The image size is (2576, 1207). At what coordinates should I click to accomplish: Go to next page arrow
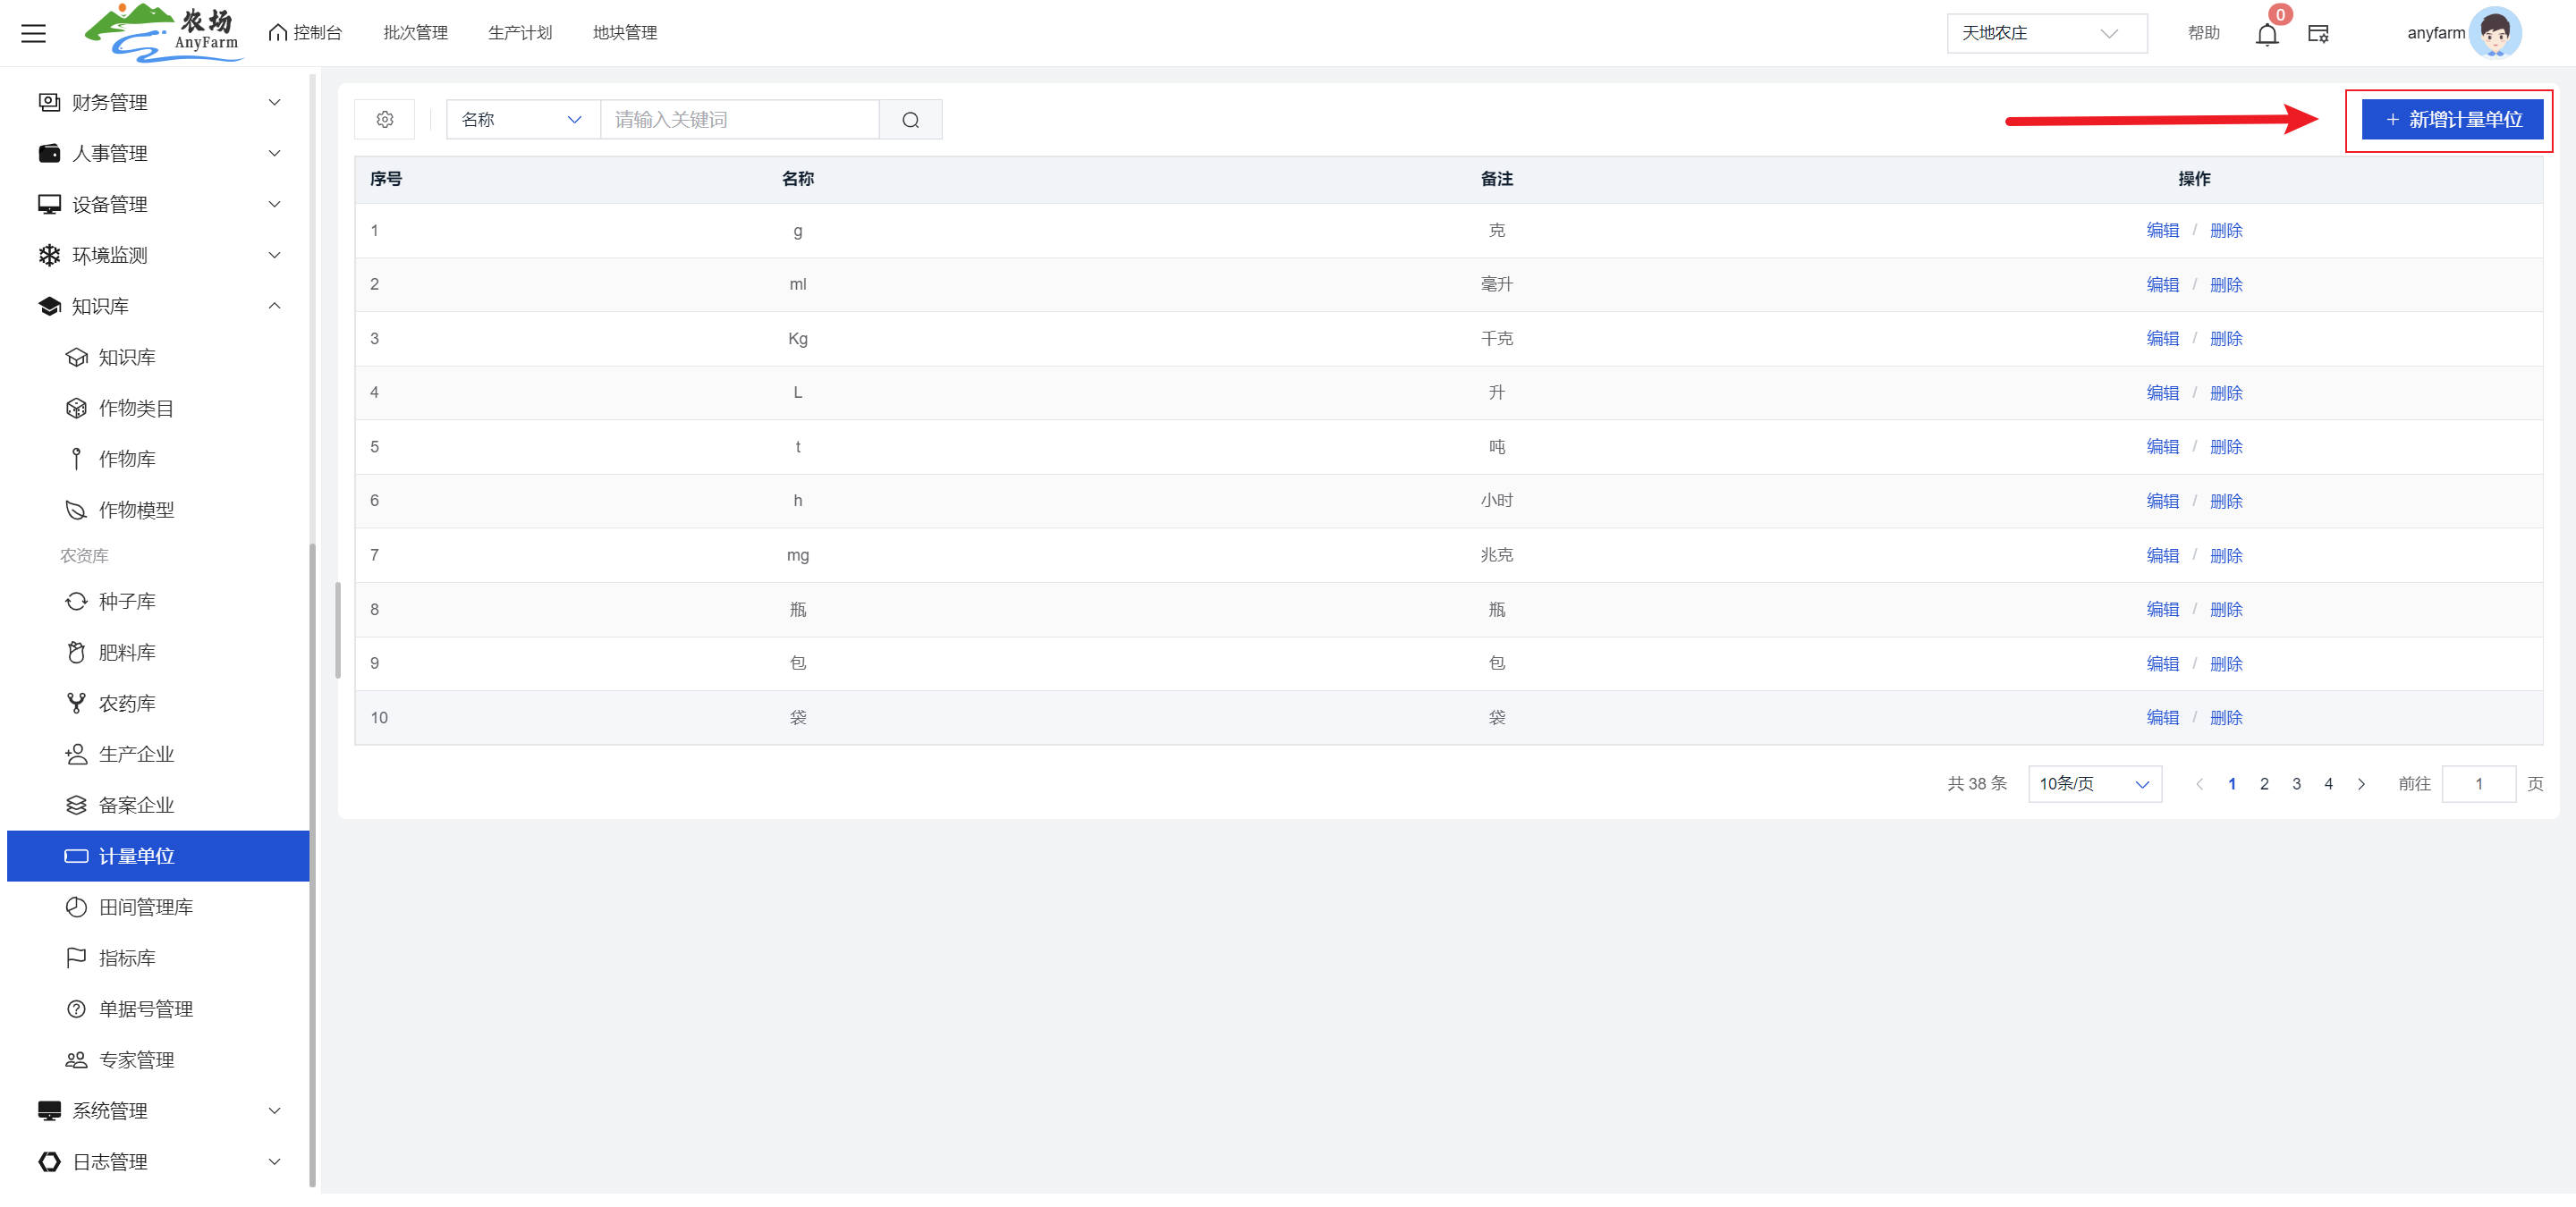2361,784
